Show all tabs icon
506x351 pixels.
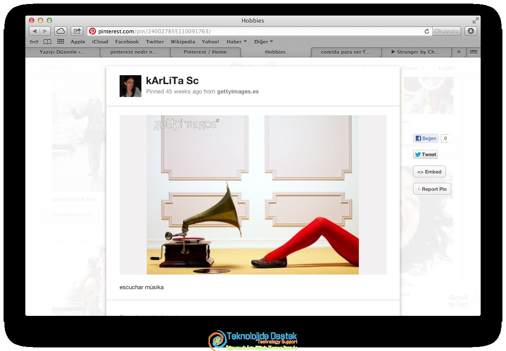click(473, 52)
